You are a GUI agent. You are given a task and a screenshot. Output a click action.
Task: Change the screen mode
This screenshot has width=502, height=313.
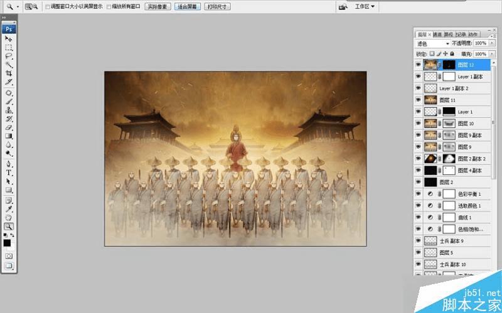click(x=9, y=266)
